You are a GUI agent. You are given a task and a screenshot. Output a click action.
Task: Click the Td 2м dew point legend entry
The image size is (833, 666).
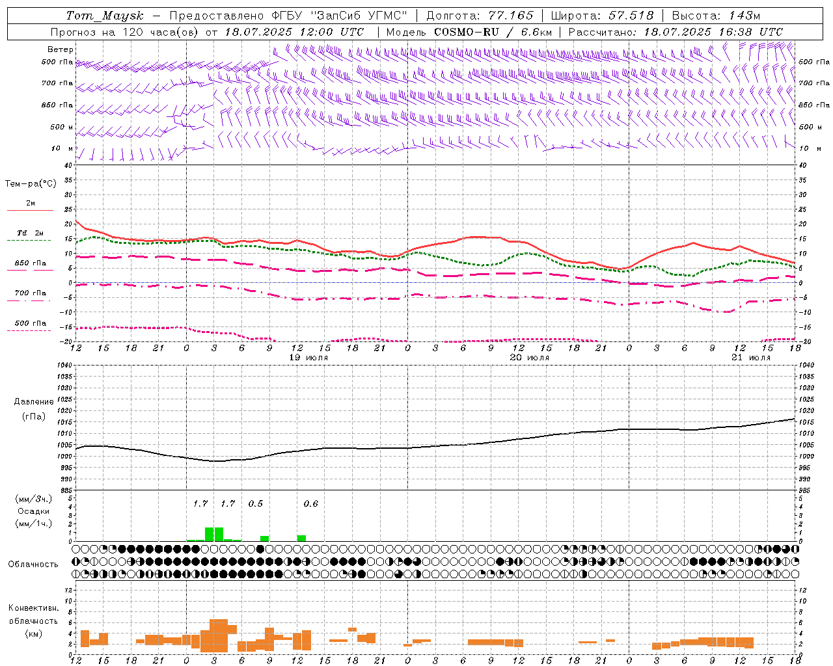(31, 233)
